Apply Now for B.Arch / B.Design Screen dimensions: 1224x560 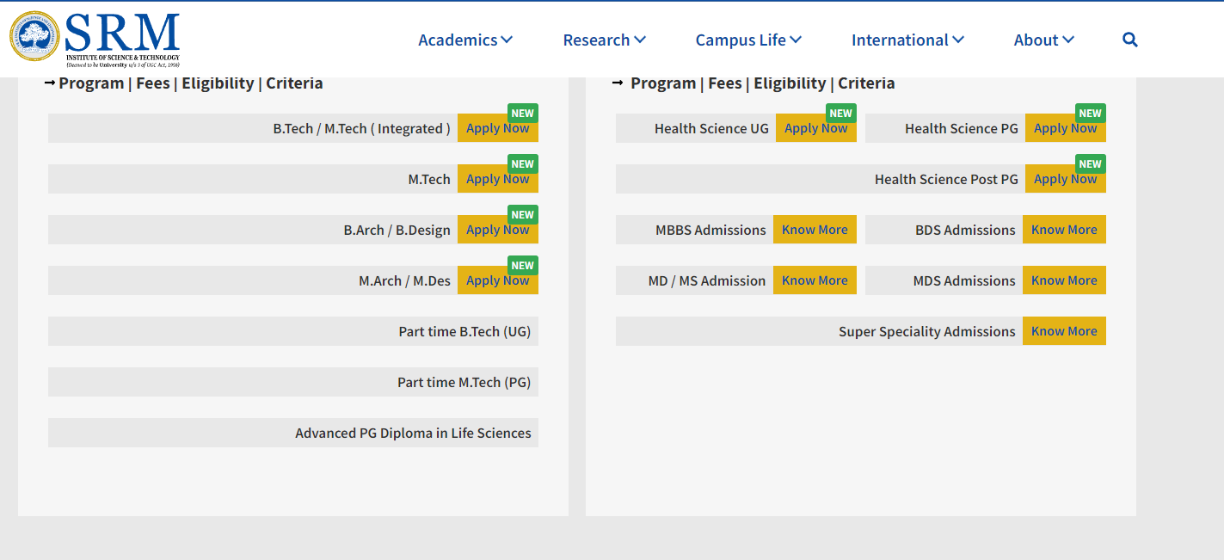[498, 230]
